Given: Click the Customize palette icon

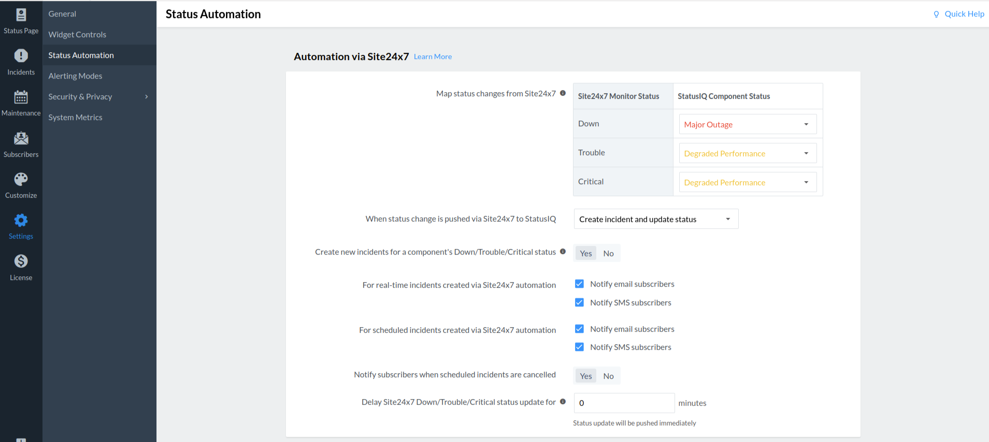Looking at the screenshot, I should pos(21,180).
